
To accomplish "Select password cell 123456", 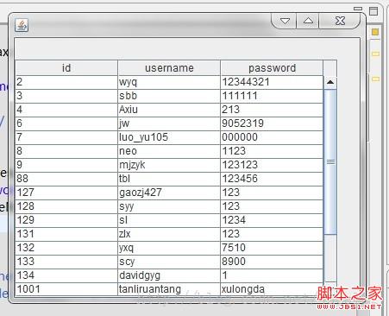I will pos(272,179).
